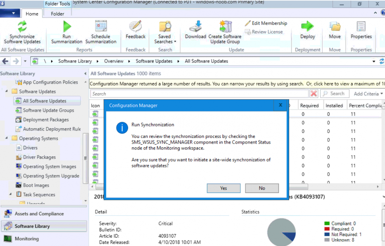385x246 pixels.
Task: Collapse the Software Updates tree node
Action: pyautogui.click(x=7, y=91)
